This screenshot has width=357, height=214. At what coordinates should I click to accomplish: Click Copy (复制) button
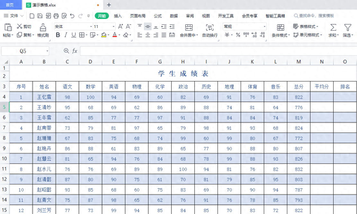coord(25,35)
